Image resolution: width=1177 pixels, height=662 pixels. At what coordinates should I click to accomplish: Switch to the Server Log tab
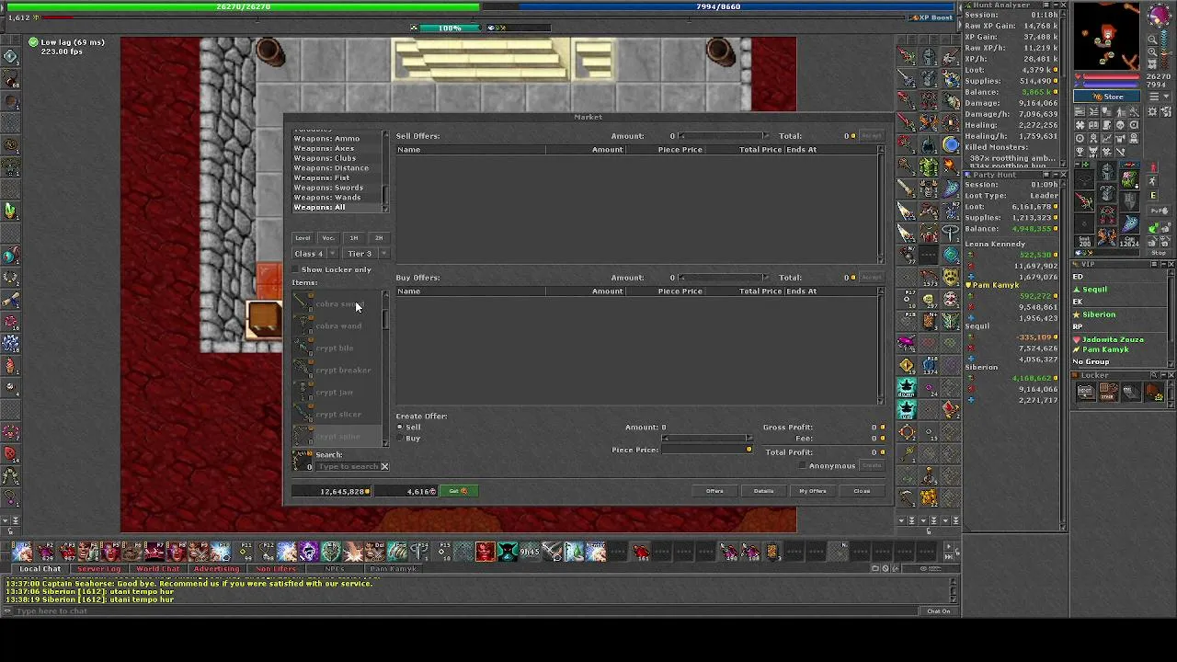[x=98, y=569]
